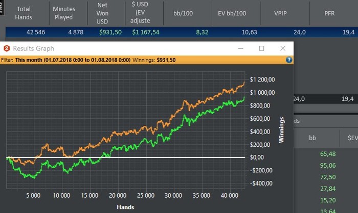
Task: Click the Winnings: $931,50 label in filter bar
Action: click(x=154, y=60)
